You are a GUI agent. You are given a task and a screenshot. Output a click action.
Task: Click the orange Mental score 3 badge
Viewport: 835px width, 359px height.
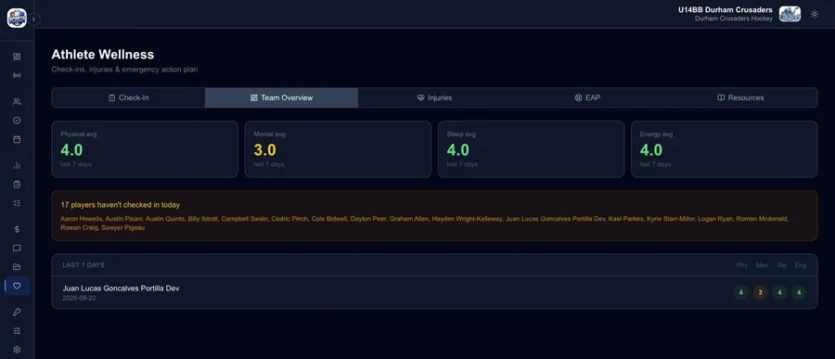[760, 292]
